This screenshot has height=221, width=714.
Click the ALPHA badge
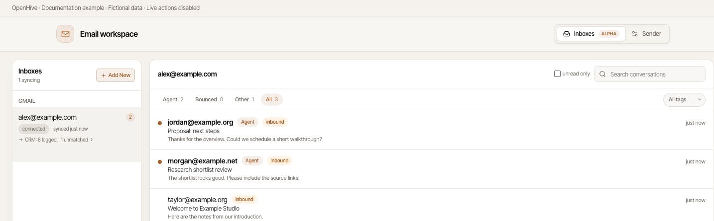tap(608, 34)
